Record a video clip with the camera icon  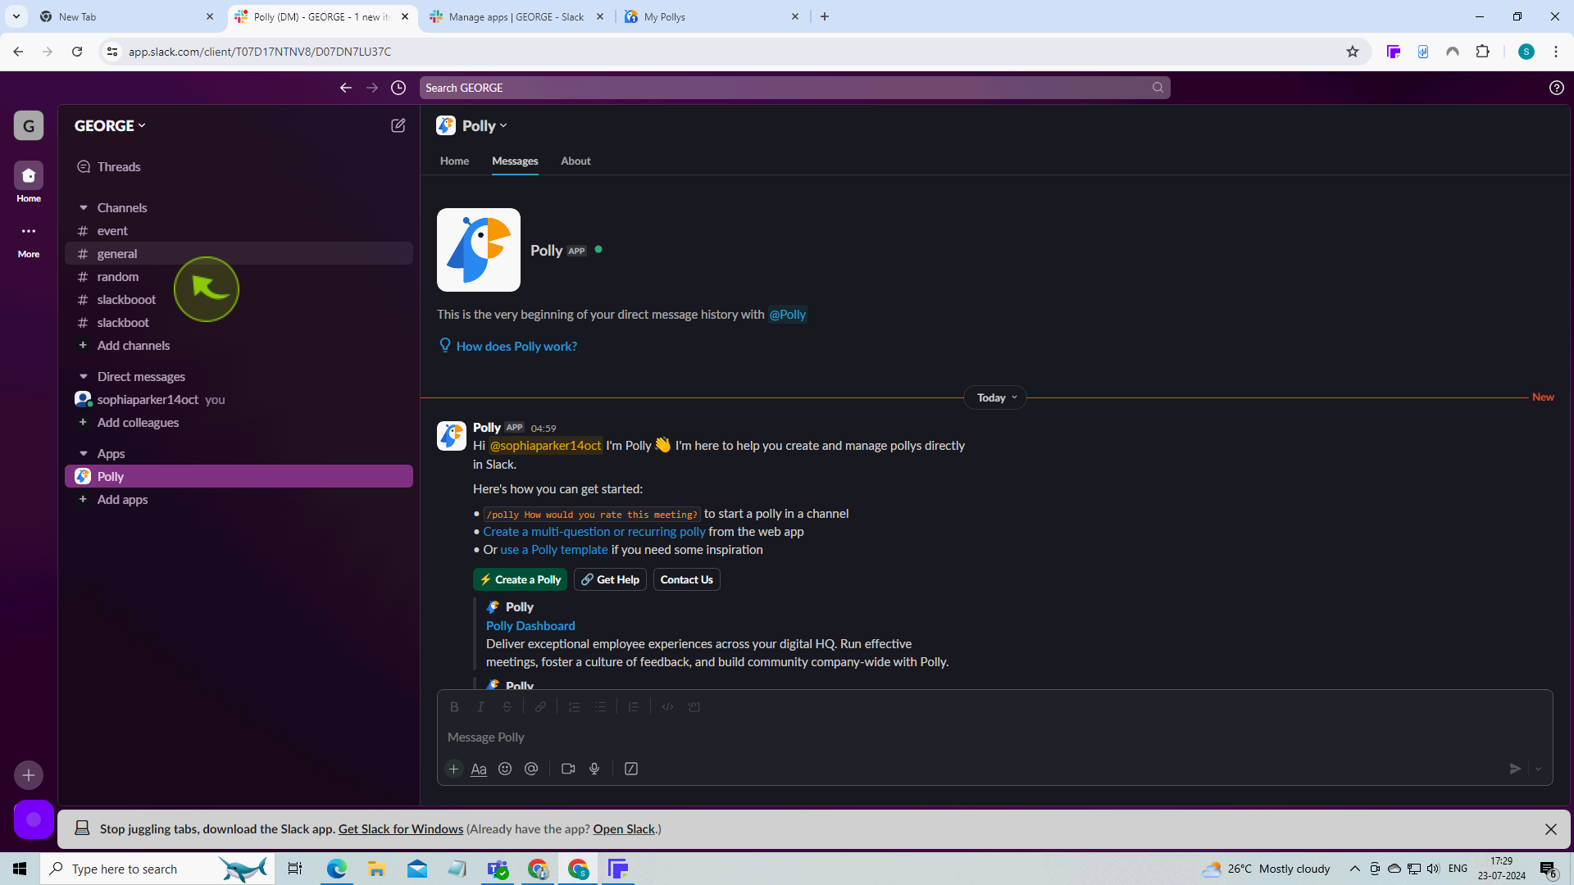[568, 769]
